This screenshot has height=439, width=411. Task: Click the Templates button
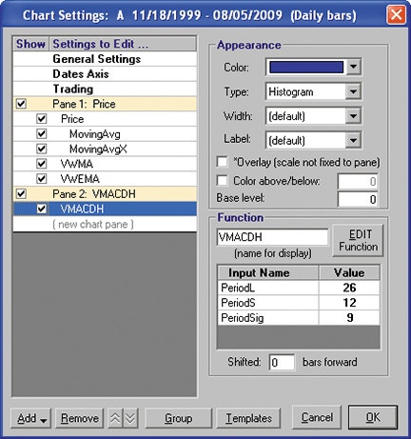pyautogui.click(x=248, y=418)
